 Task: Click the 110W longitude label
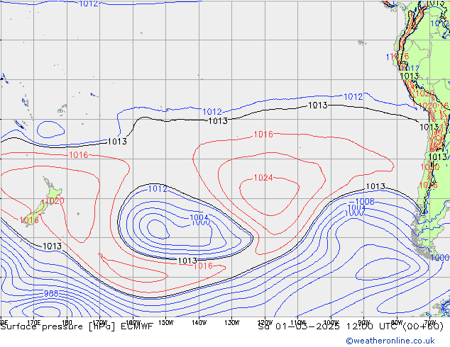(298, 323)
